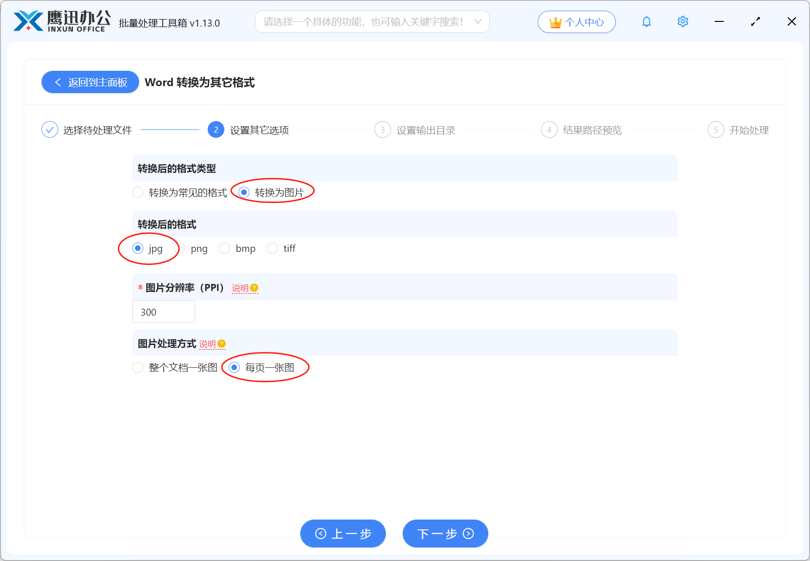The image size is (810, 561).
Task: Click the 下一步 button
Action: [x=445, y=534]
